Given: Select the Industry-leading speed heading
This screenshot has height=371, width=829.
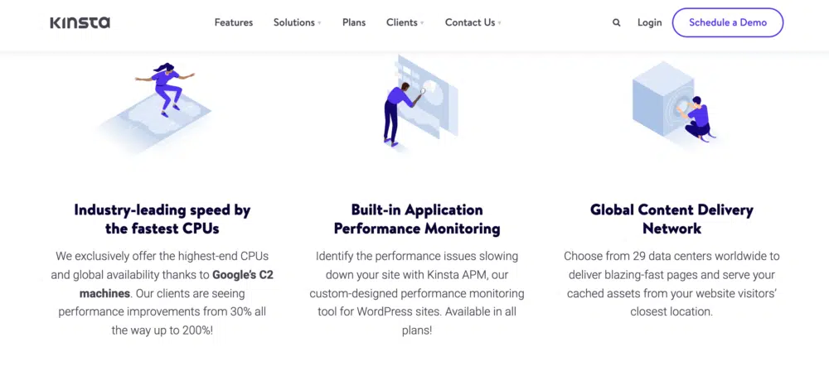Looking at the screenshot, I should (162, 219).
